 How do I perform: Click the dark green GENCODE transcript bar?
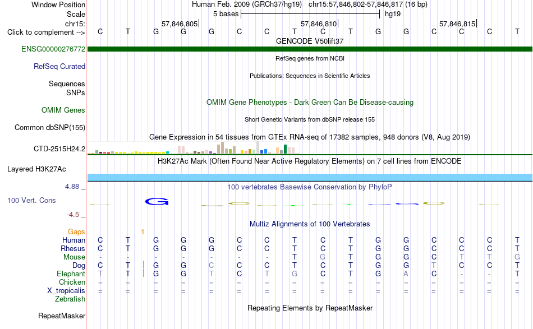point(310,49)
